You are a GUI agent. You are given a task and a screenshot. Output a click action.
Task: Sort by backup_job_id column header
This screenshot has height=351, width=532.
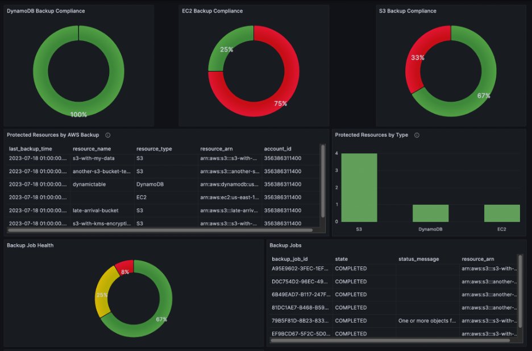(x=290, y=259)
